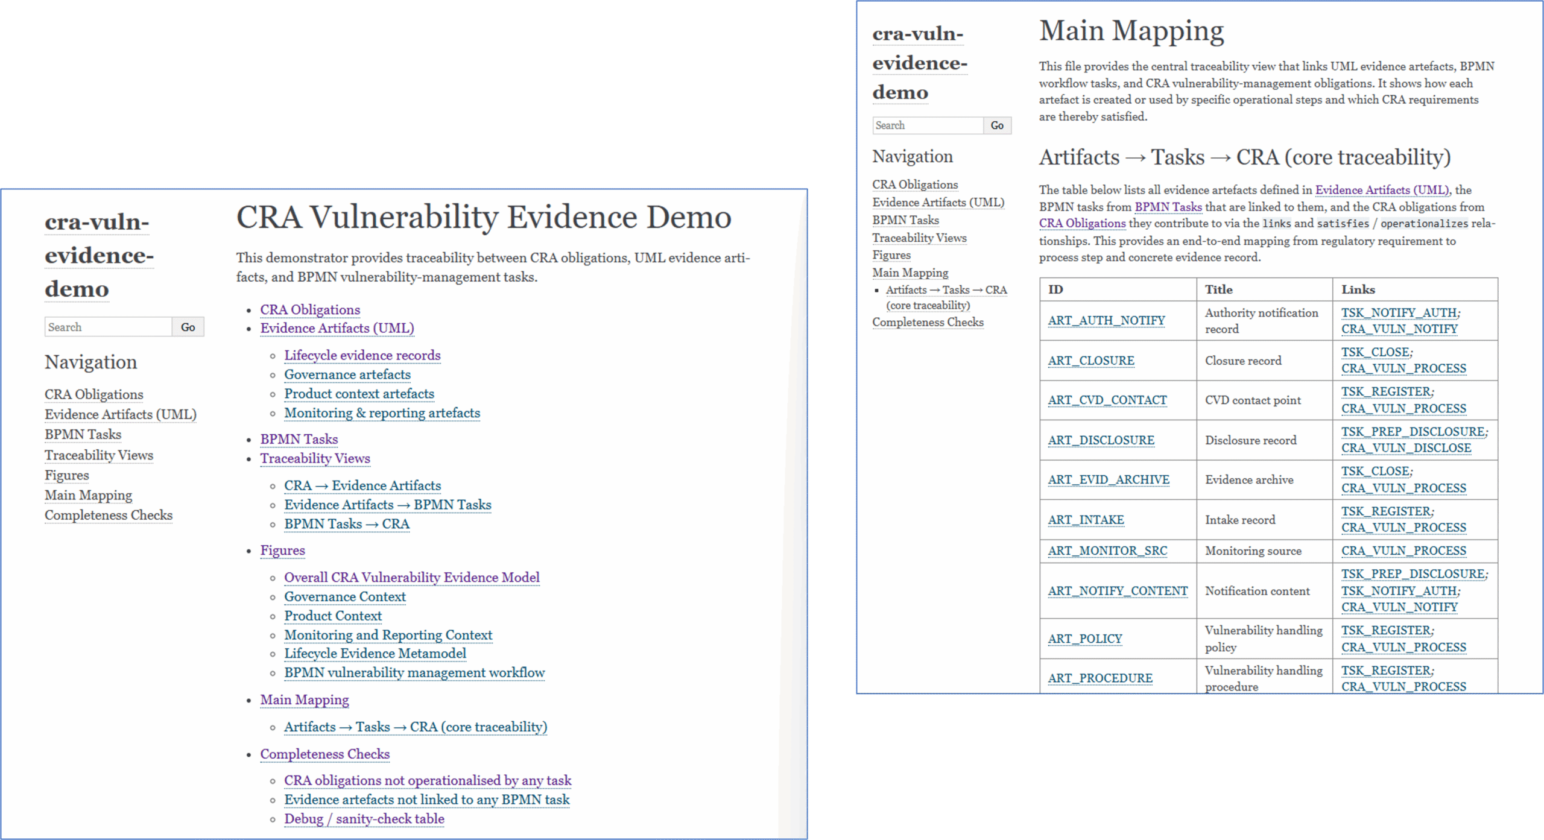Open Overall CRA Vulnerability Evidence Model link
Viewport: 1544px width, 840px height.
(412, 577)
